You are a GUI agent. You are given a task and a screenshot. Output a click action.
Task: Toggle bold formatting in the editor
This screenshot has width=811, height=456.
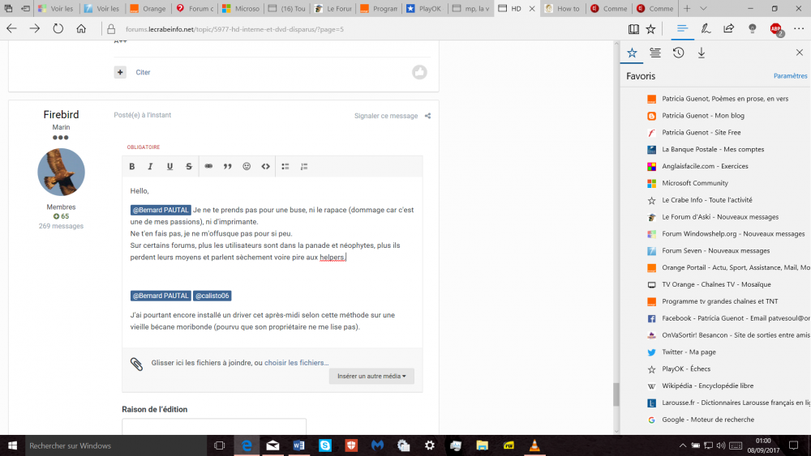(x=132, y=166)
